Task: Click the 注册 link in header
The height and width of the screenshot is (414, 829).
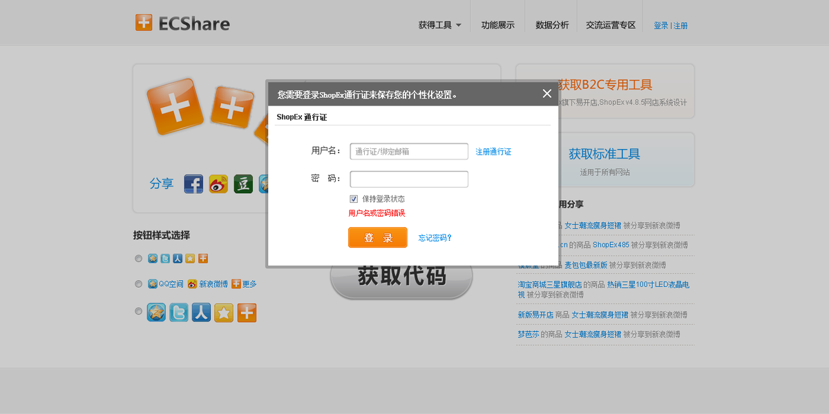Action: 680,26
